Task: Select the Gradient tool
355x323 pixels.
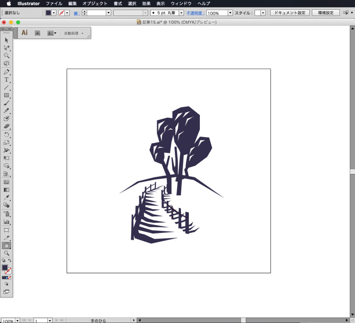Action: [6, 190]
